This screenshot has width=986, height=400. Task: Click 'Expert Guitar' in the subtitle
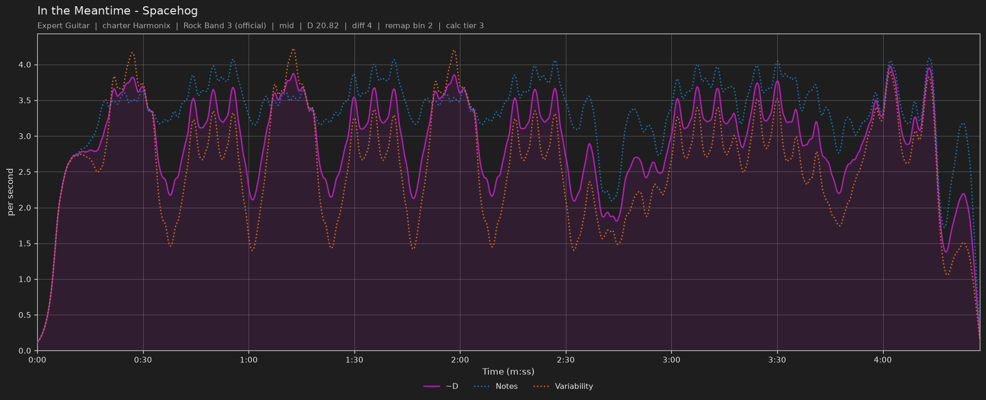[63, 26]
